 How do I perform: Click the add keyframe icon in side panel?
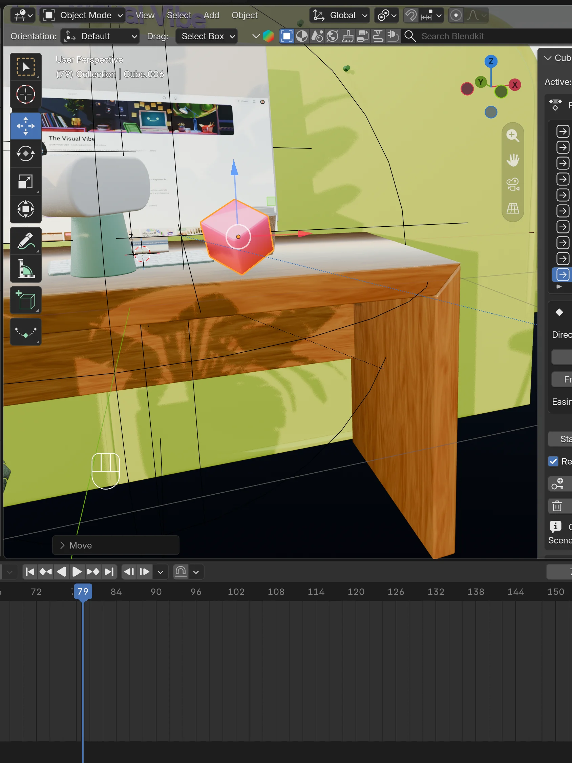tap(557, 483)
